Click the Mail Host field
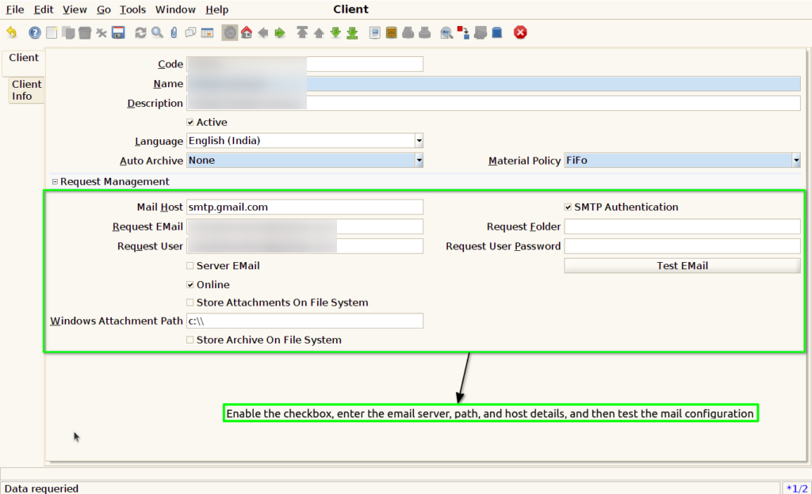This screenshot has width=812, height=494. (x=304, y=207)
